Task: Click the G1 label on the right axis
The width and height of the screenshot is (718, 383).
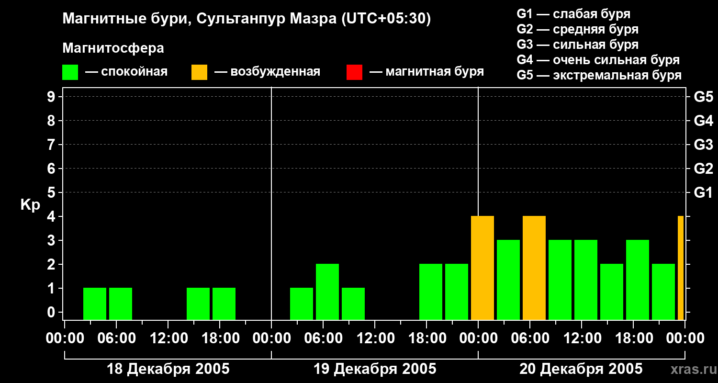Action: [x=704, y=192]
